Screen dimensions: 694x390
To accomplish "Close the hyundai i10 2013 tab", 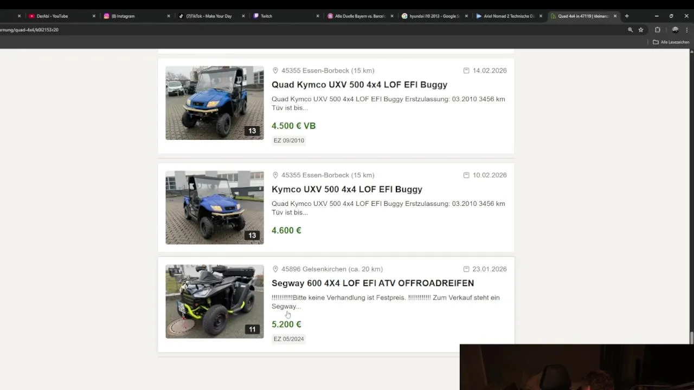I will (466, 16).
